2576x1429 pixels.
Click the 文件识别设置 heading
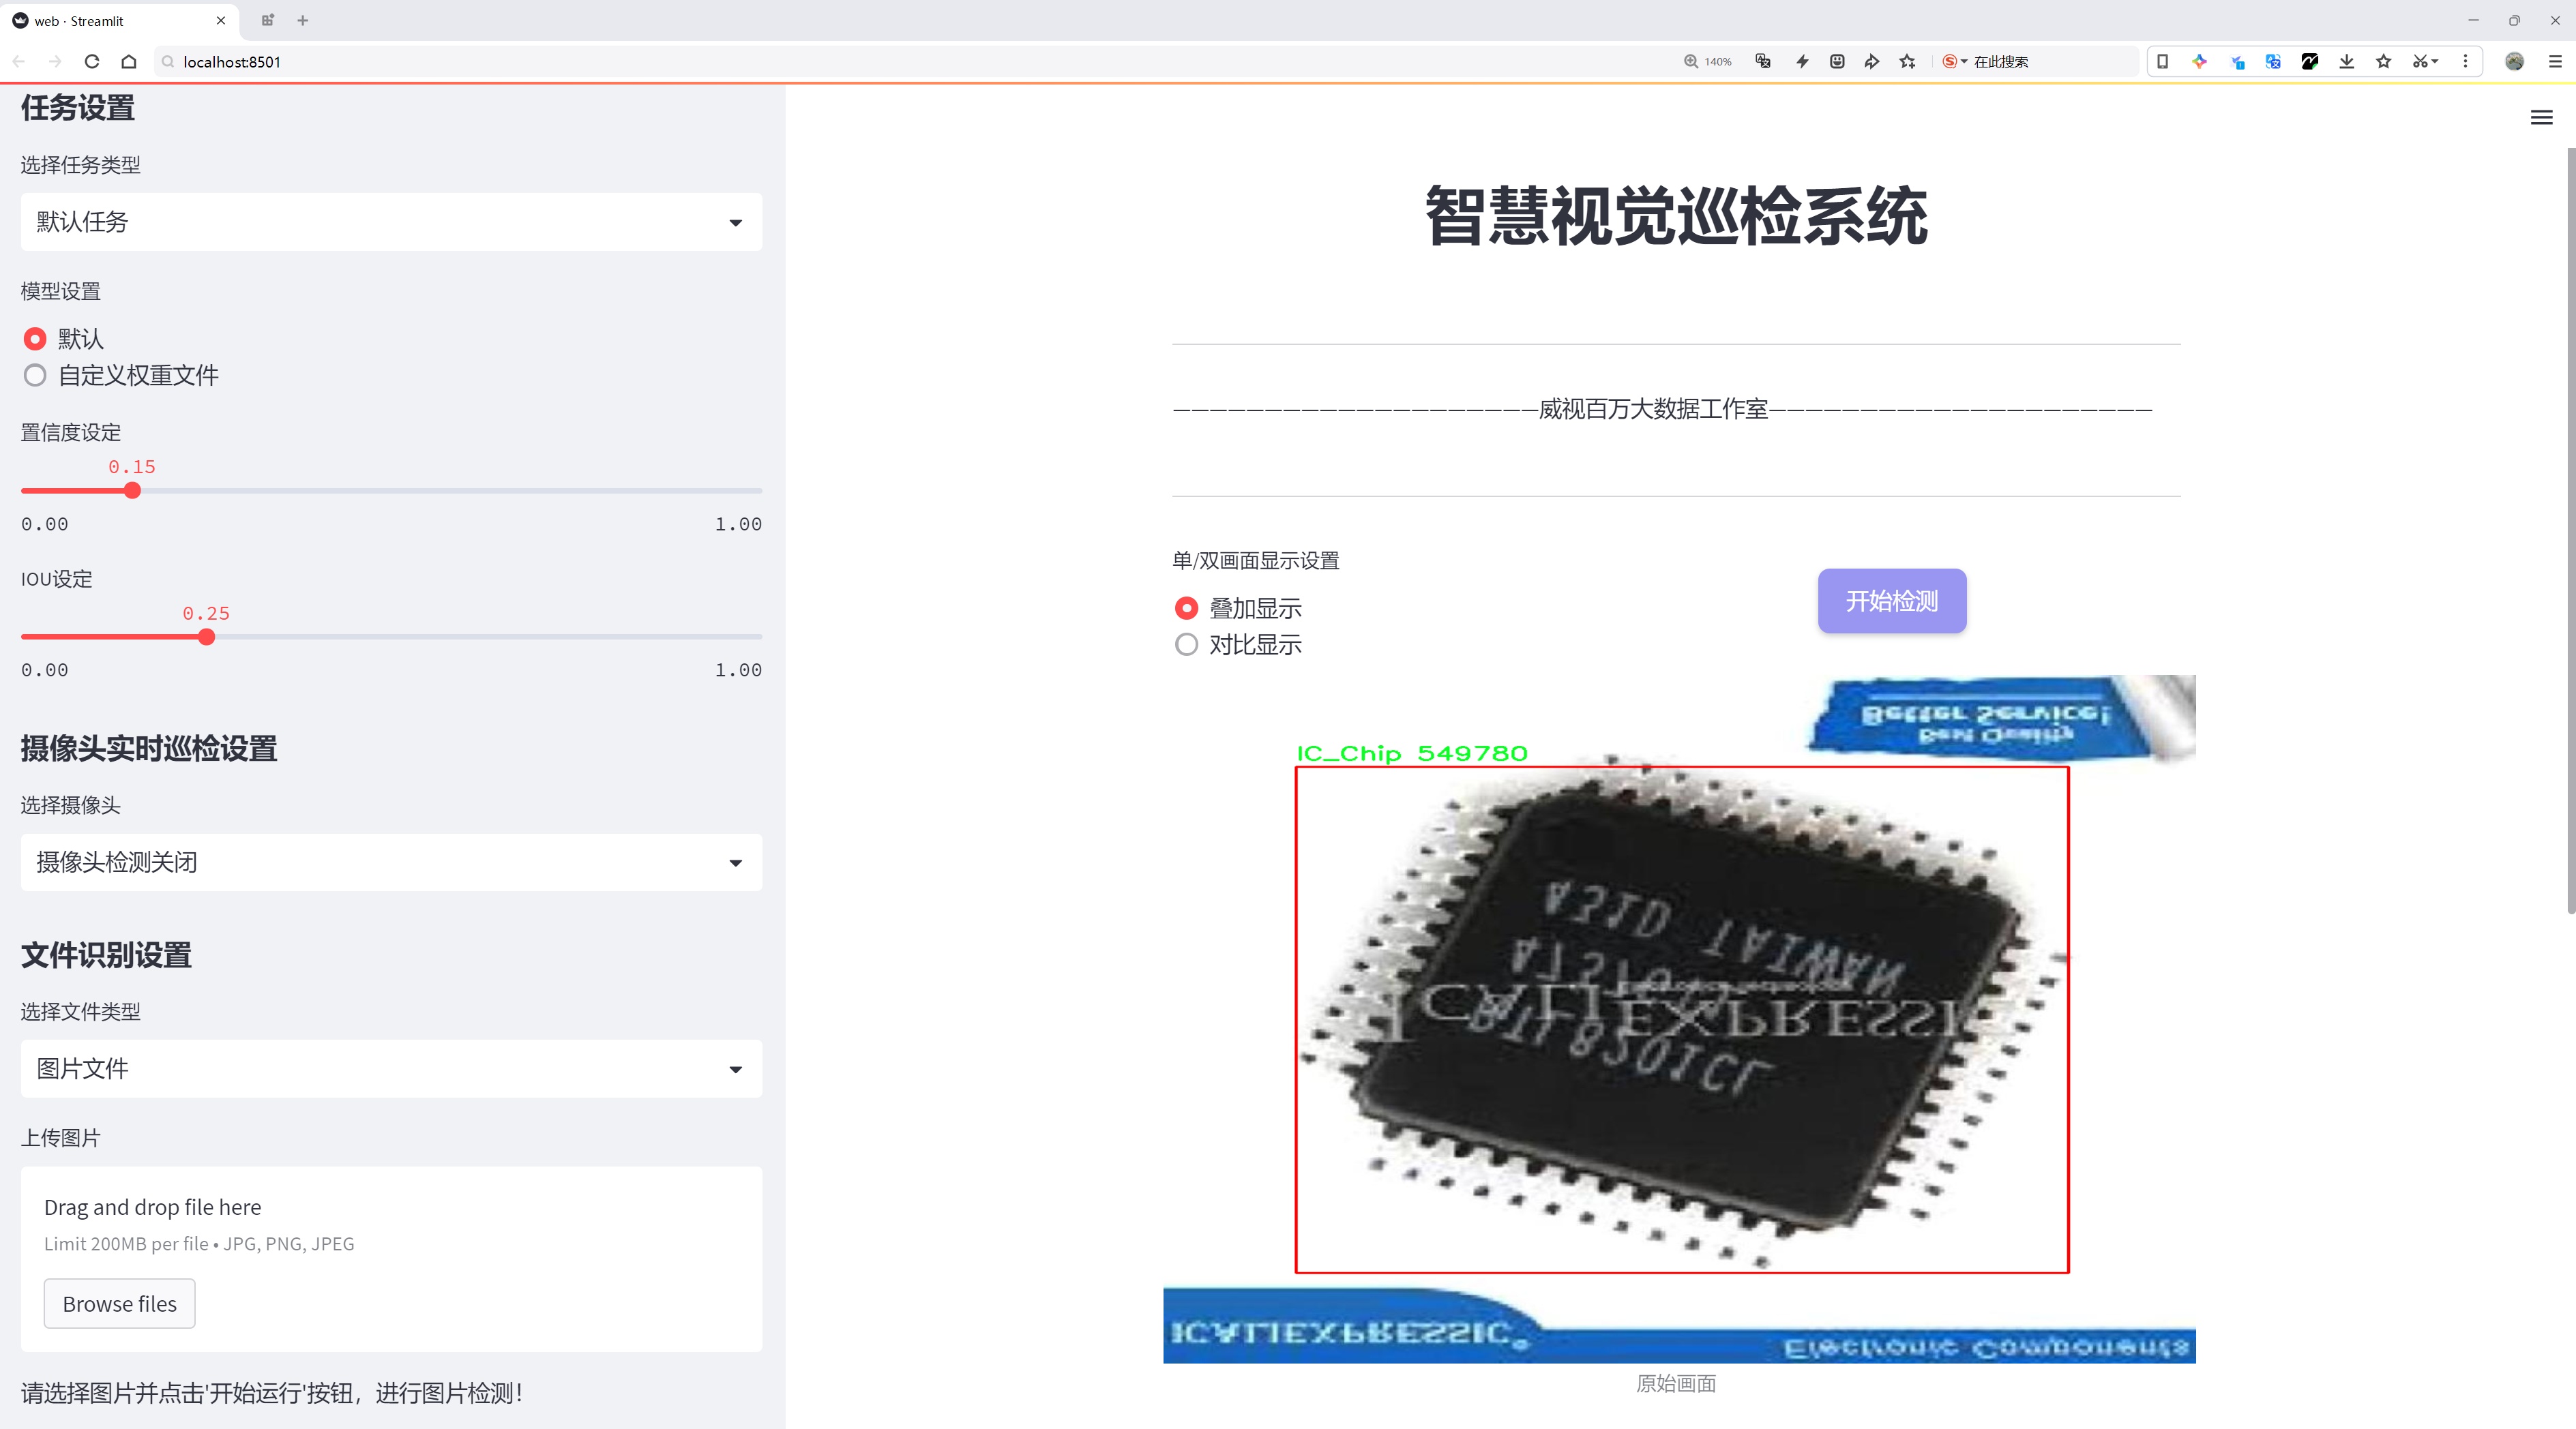(x=106, y=955)
